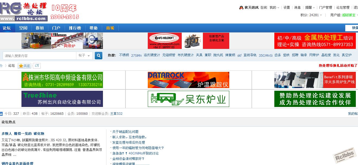Click the QQ penguin icon beside the username

point(241,8)
